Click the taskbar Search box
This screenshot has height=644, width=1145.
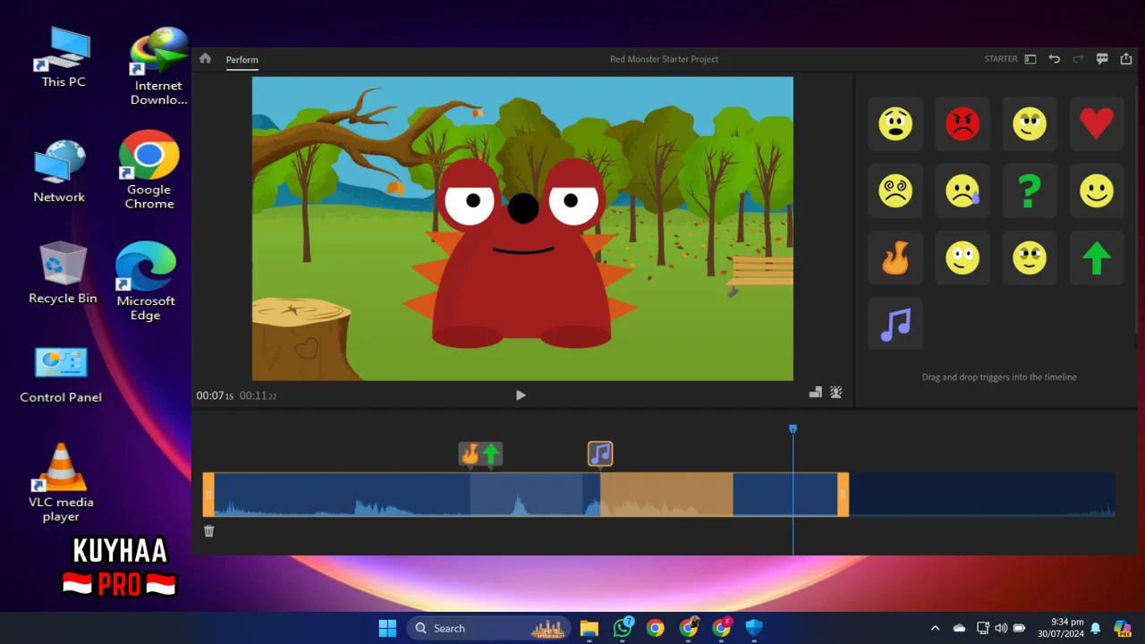click(490, 628)
